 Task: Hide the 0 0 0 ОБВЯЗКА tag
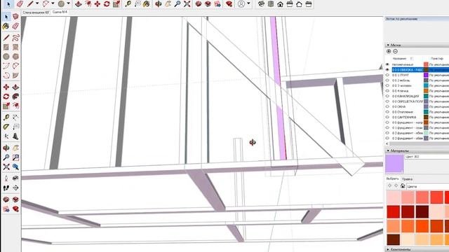pos(387,70)
